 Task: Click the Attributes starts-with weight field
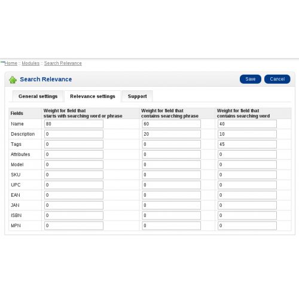tap(74, 154)
